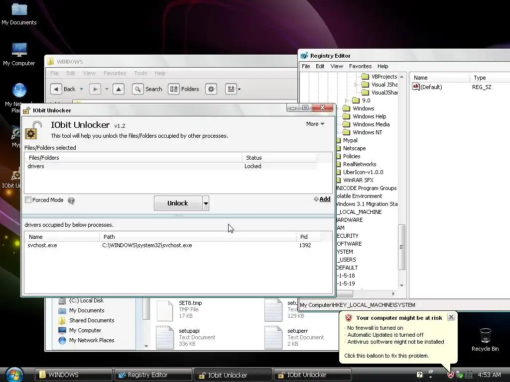Select the setupapi text document icon
Screen dimensions: 510x382
(x=165, y=338)
